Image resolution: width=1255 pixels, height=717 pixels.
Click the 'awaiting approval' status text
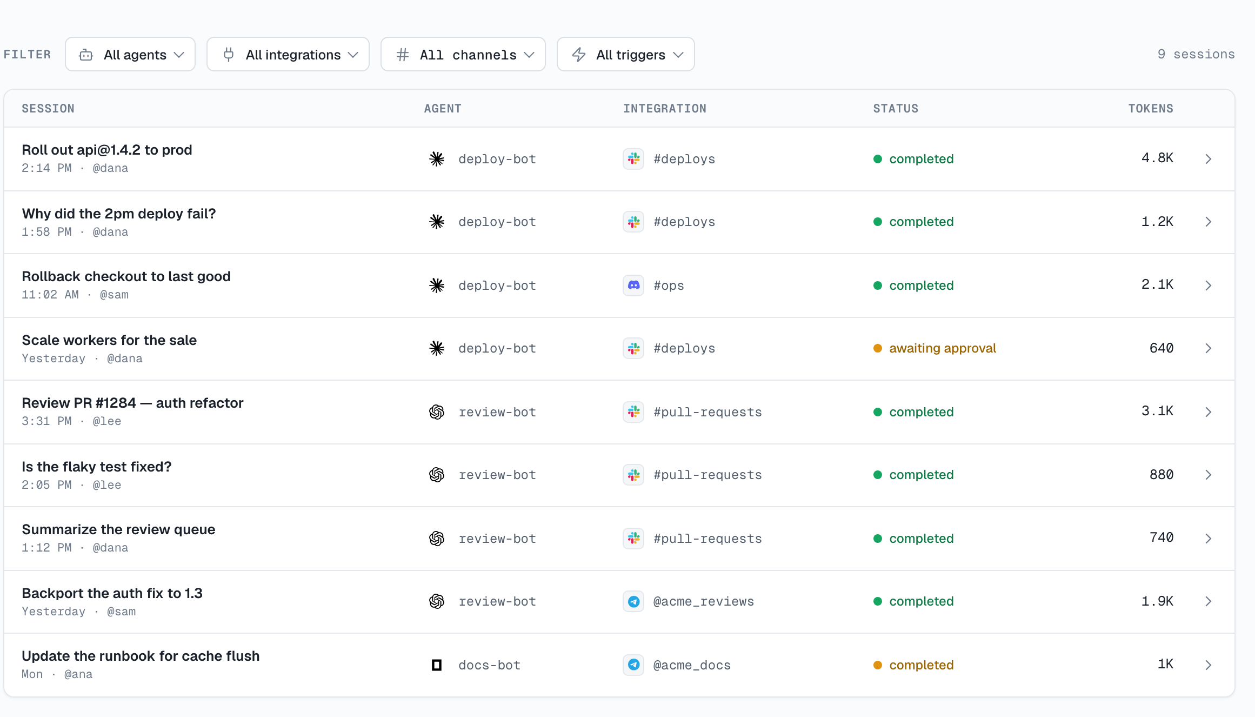click(943, 348)
